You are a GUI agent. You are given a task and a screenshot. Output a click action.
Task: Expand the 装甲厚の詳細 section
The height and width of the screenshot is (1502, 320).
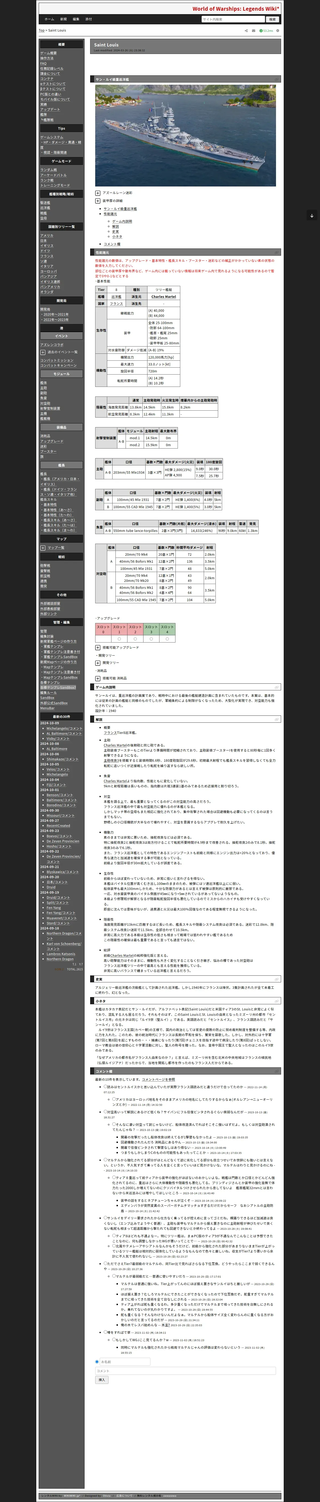click(x=98, y=201)
